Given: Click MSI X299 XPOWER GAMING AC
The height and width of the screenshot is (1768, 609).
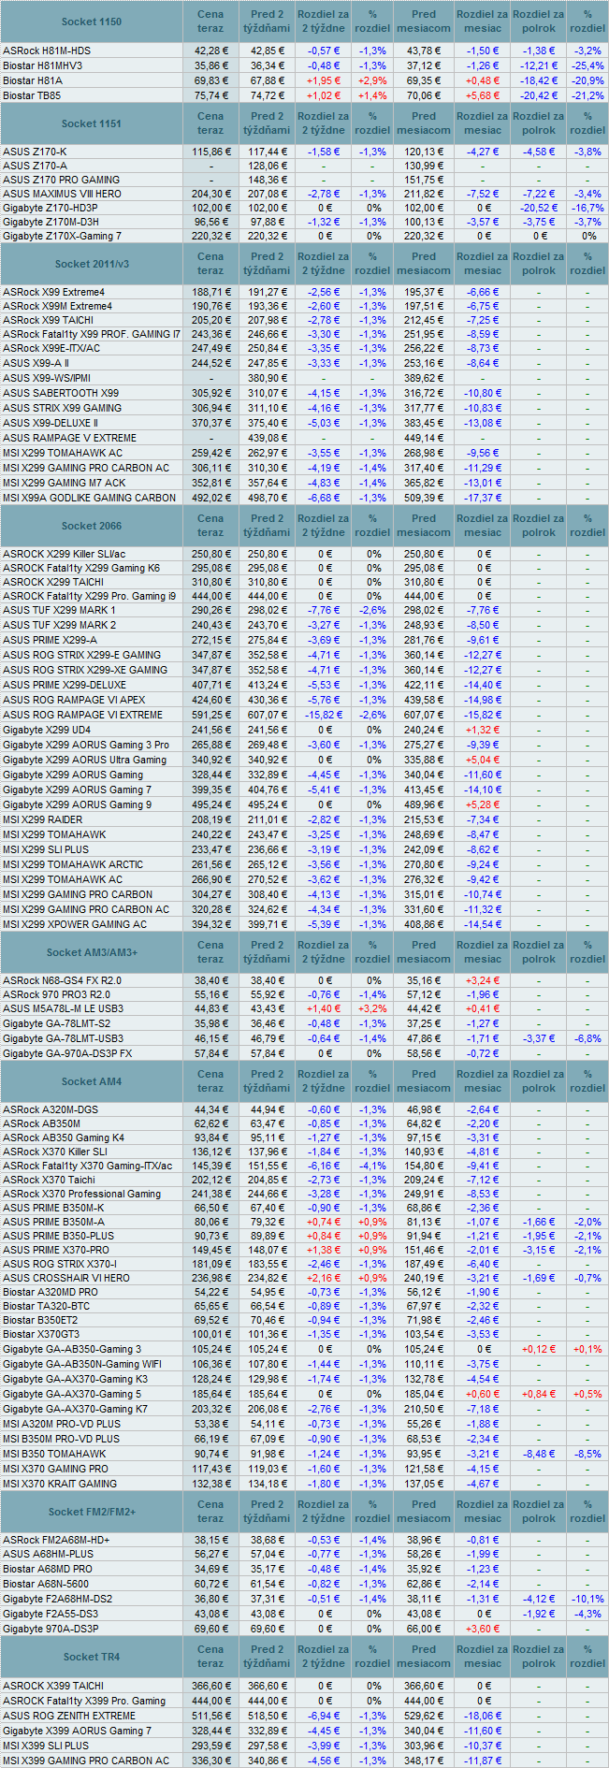Looking at the screenshot, I should point(75,924).
